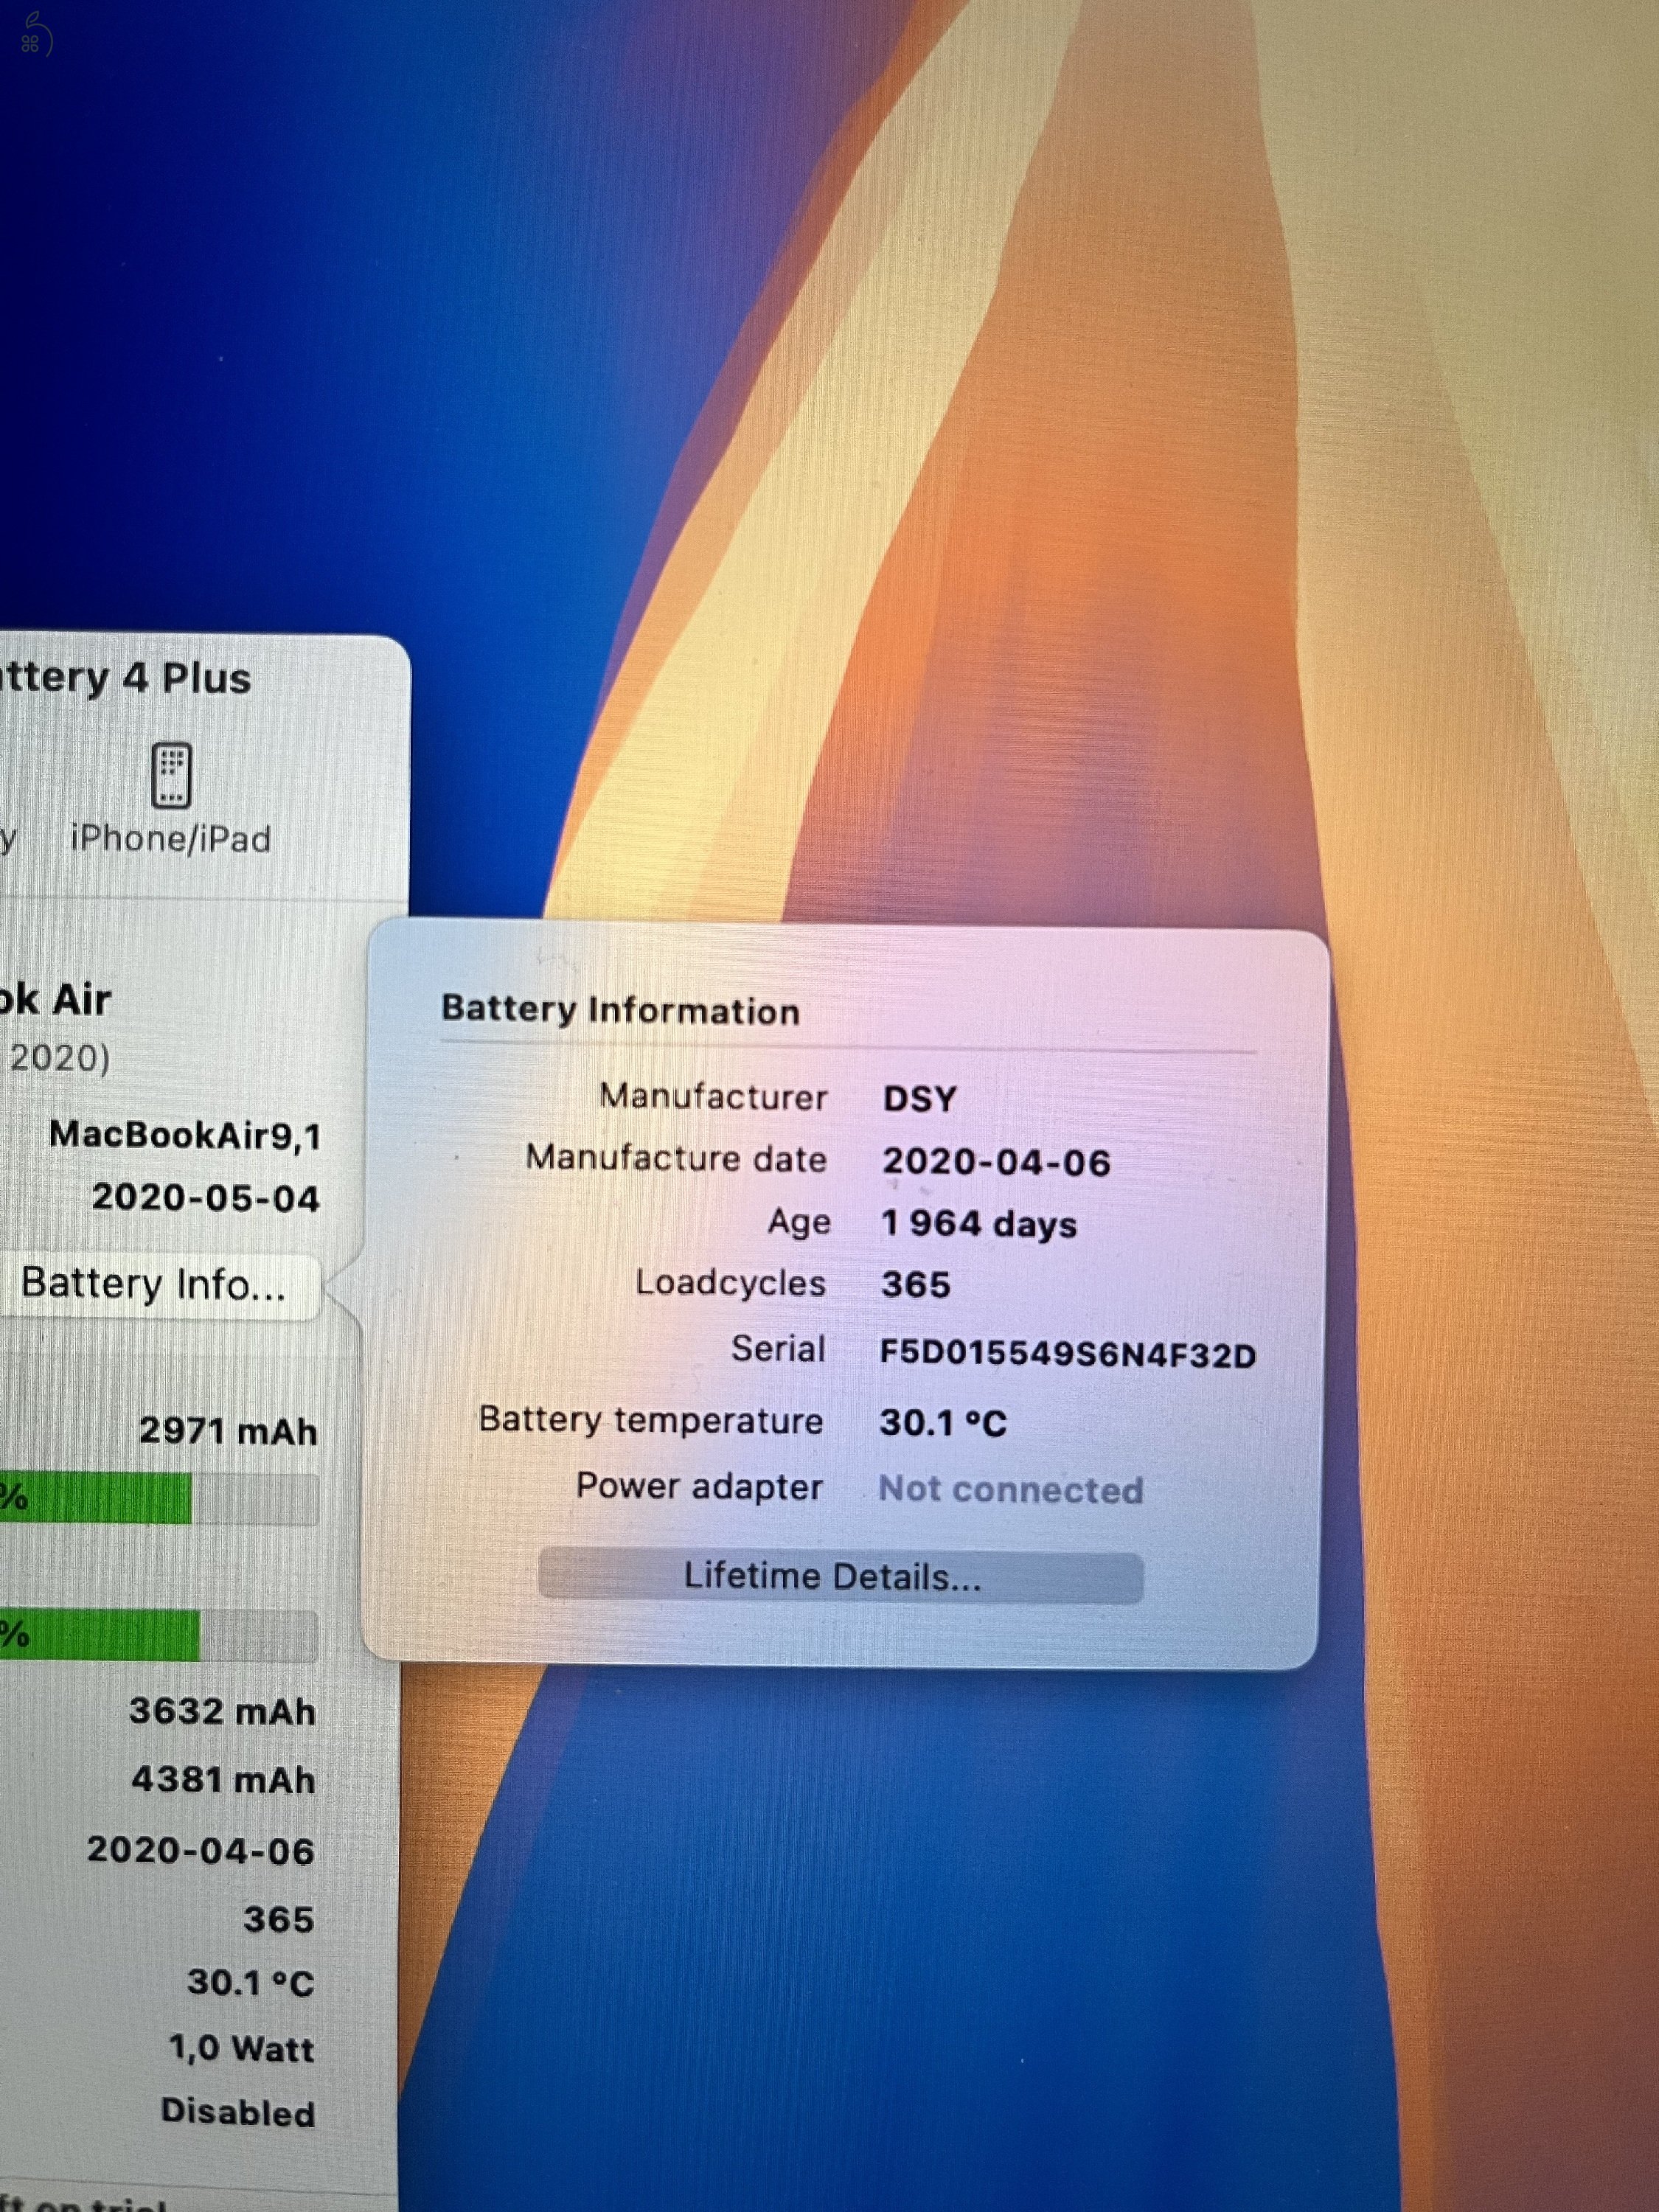The width and height of the screenshot is (1659, 2212).
Task: Select the 4381 mAh design capacity value
Action: click(223, 1781)
